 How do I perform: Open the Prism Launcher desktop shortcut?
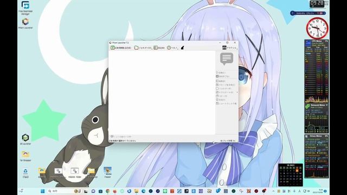(25, 23)
